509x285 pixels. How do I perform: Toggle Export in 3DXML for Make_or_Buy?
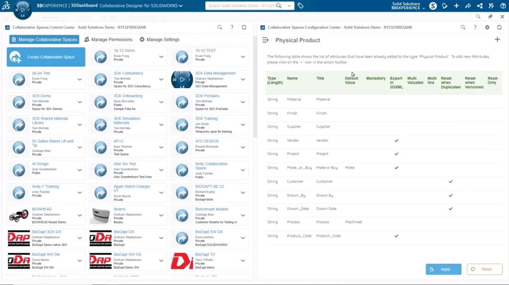(396, 168)
